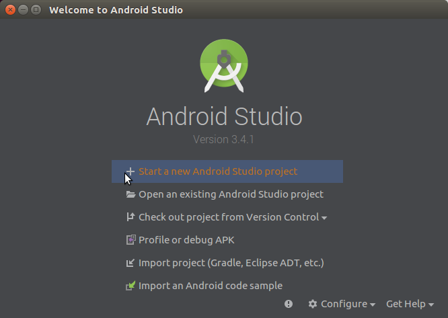The image size is (448, 318).
Task: Open the Events notification icon
Action: (x=289, y=304)
